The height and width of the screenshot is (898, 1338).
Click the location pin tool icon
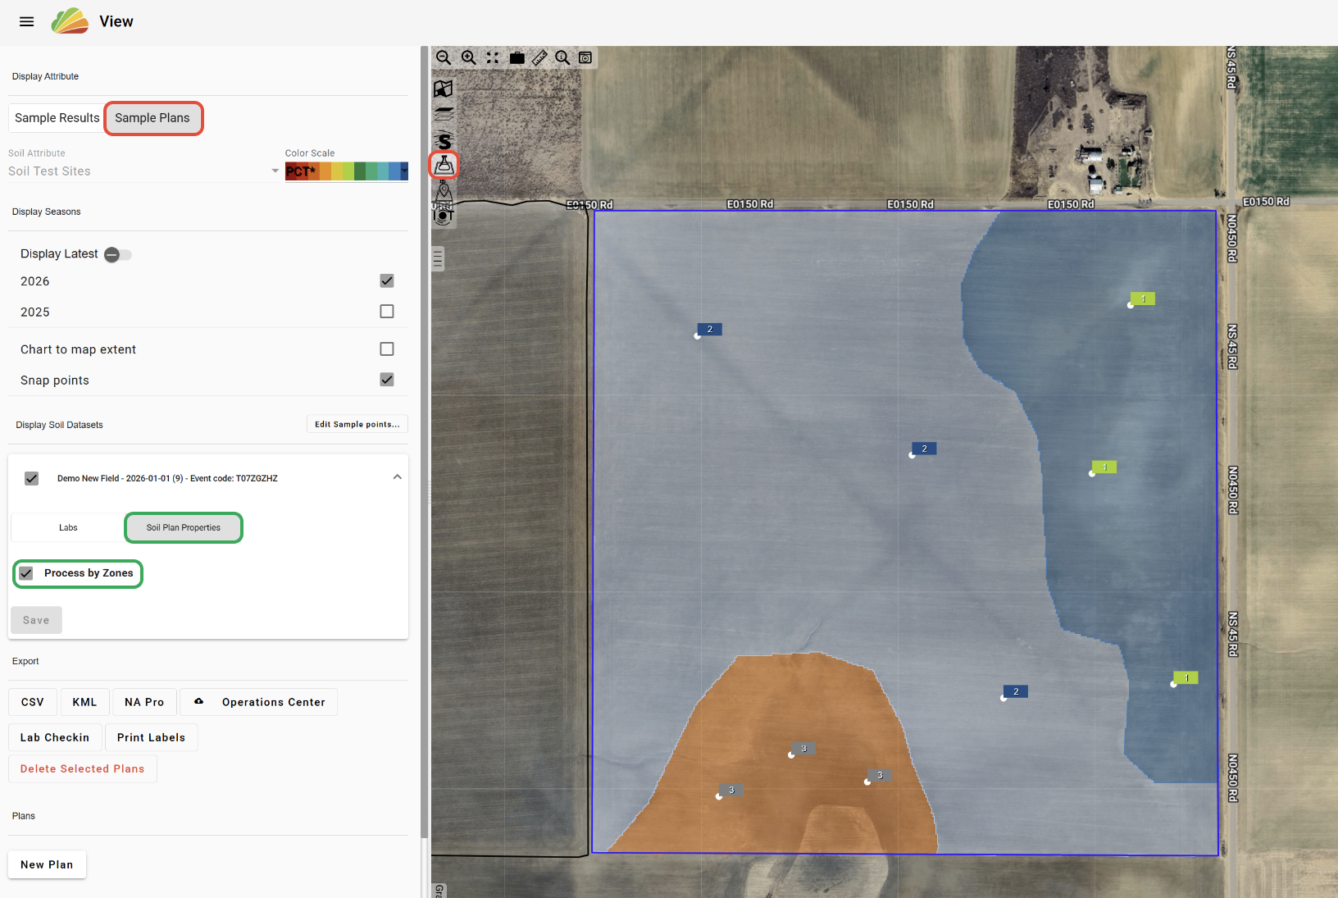point(444,192)
